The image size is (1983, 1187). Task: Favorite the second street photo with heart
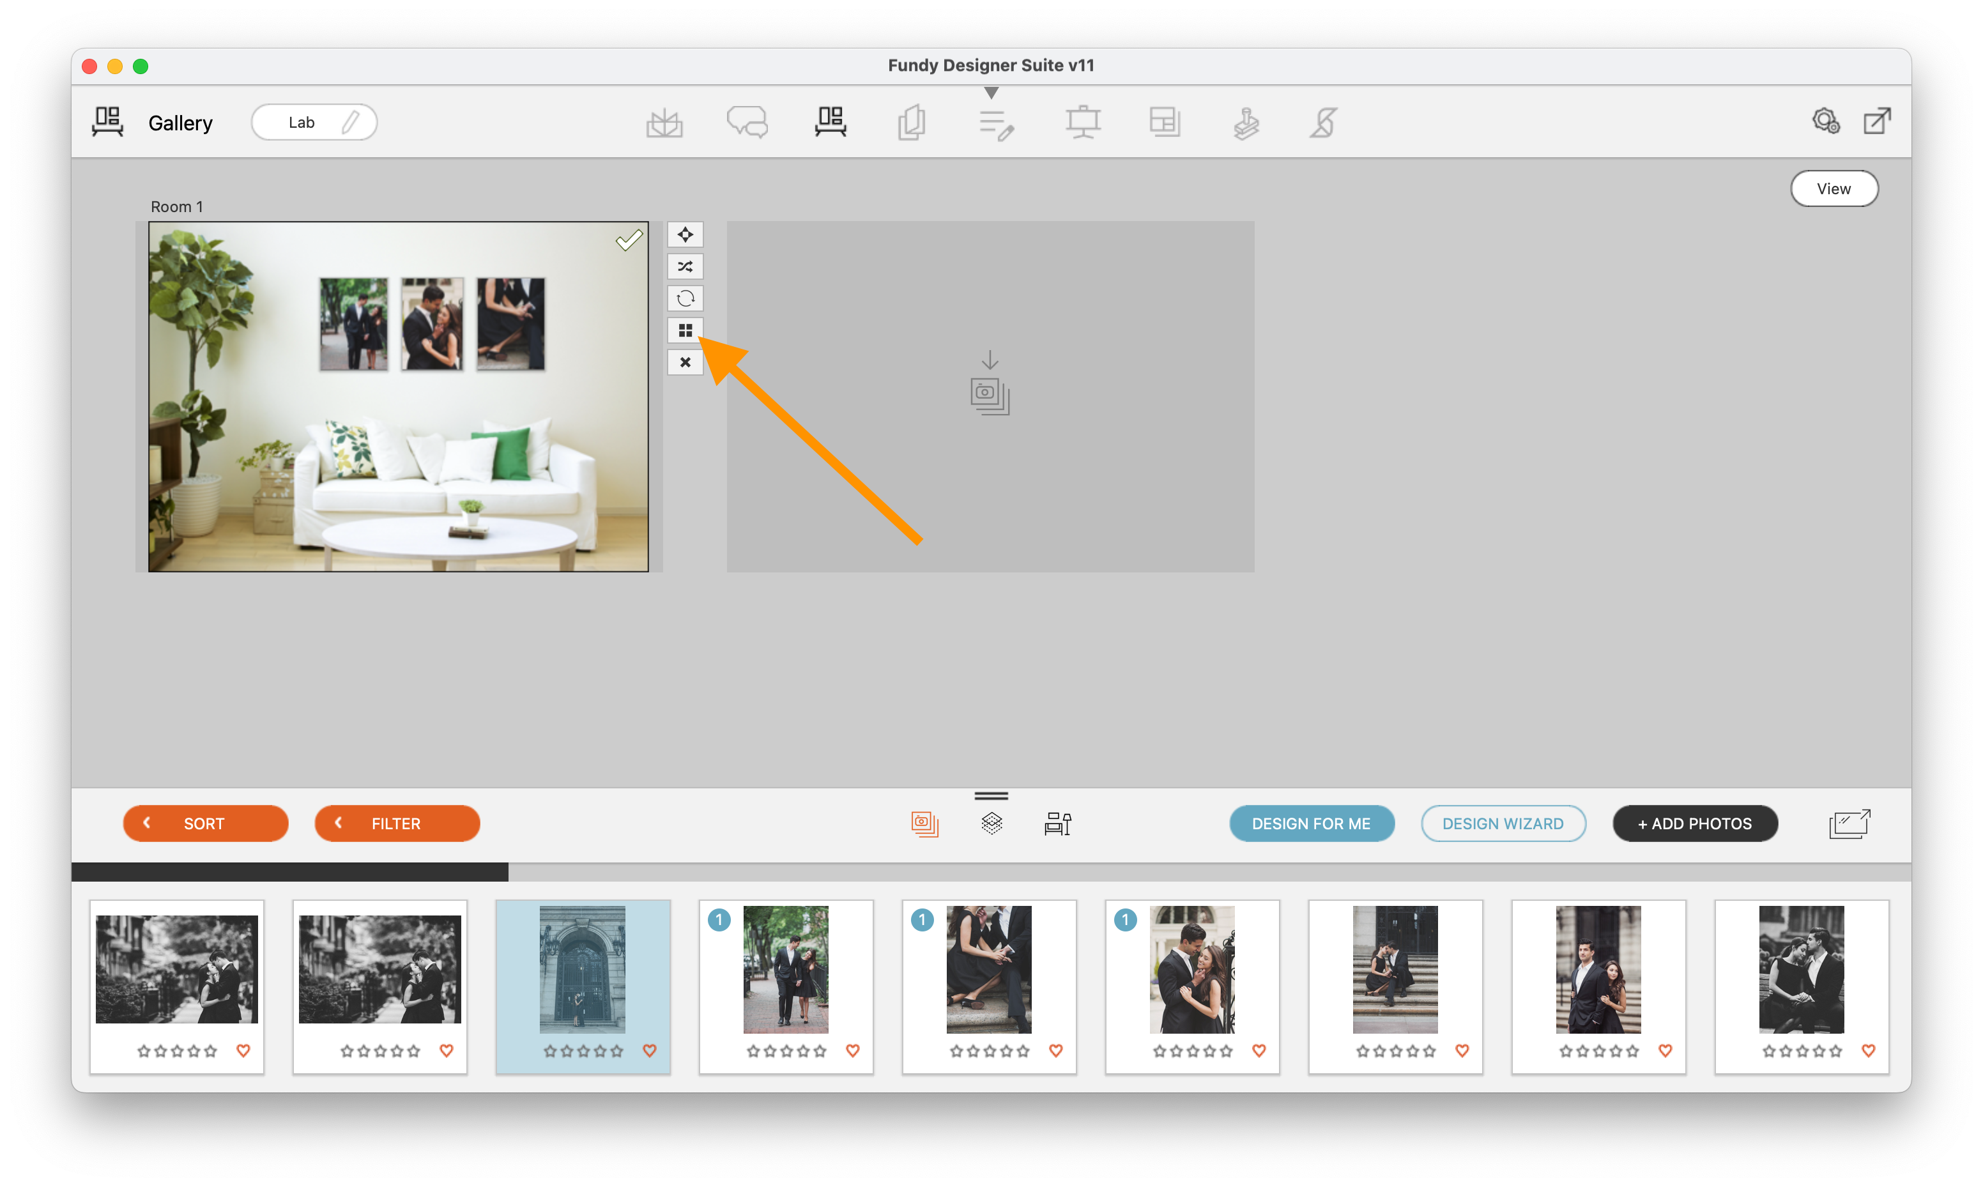point(447,1051)
